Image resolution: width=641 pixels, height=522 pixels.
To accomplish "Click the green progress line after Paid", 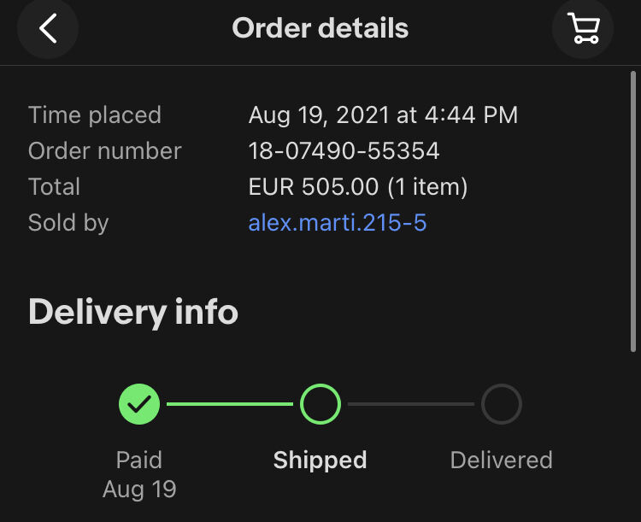I will click(229, 404).
